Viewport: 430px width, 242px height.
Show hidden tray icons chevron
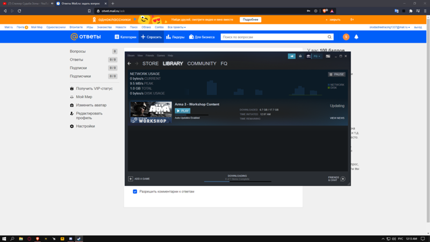[383, 239]
